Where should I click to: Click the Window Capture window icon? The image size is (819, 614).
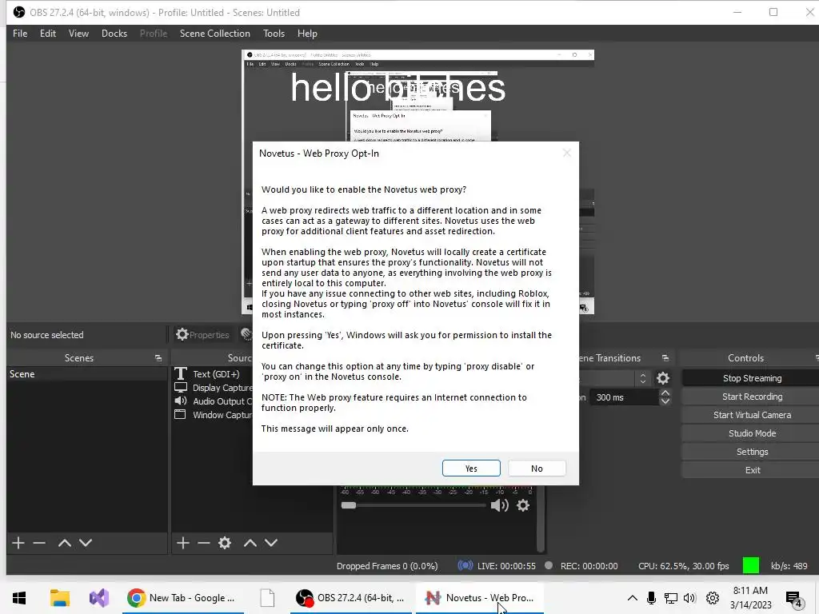pyautogui.click(x=180, y=415)
